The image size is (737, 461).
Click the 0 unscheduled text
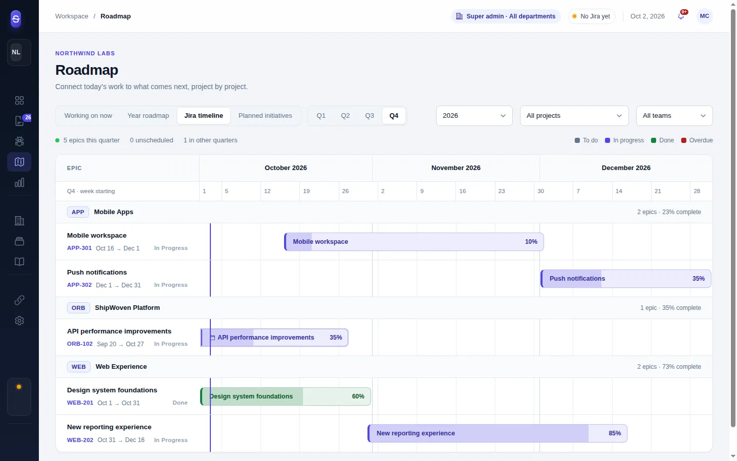[x=151, y=140]
